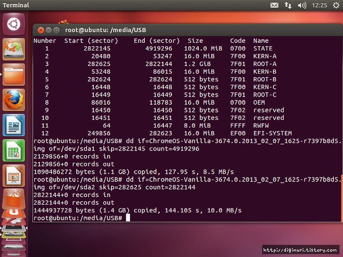Close the terminal window
The image size is (343, 257).
tap(41, 30)
